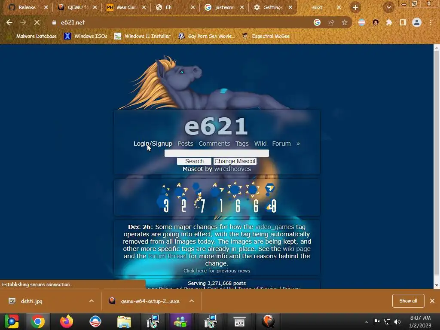Viewport: 440px width, 330px height.
Task: Switch to the Eh tab
Action: point(171,8)
